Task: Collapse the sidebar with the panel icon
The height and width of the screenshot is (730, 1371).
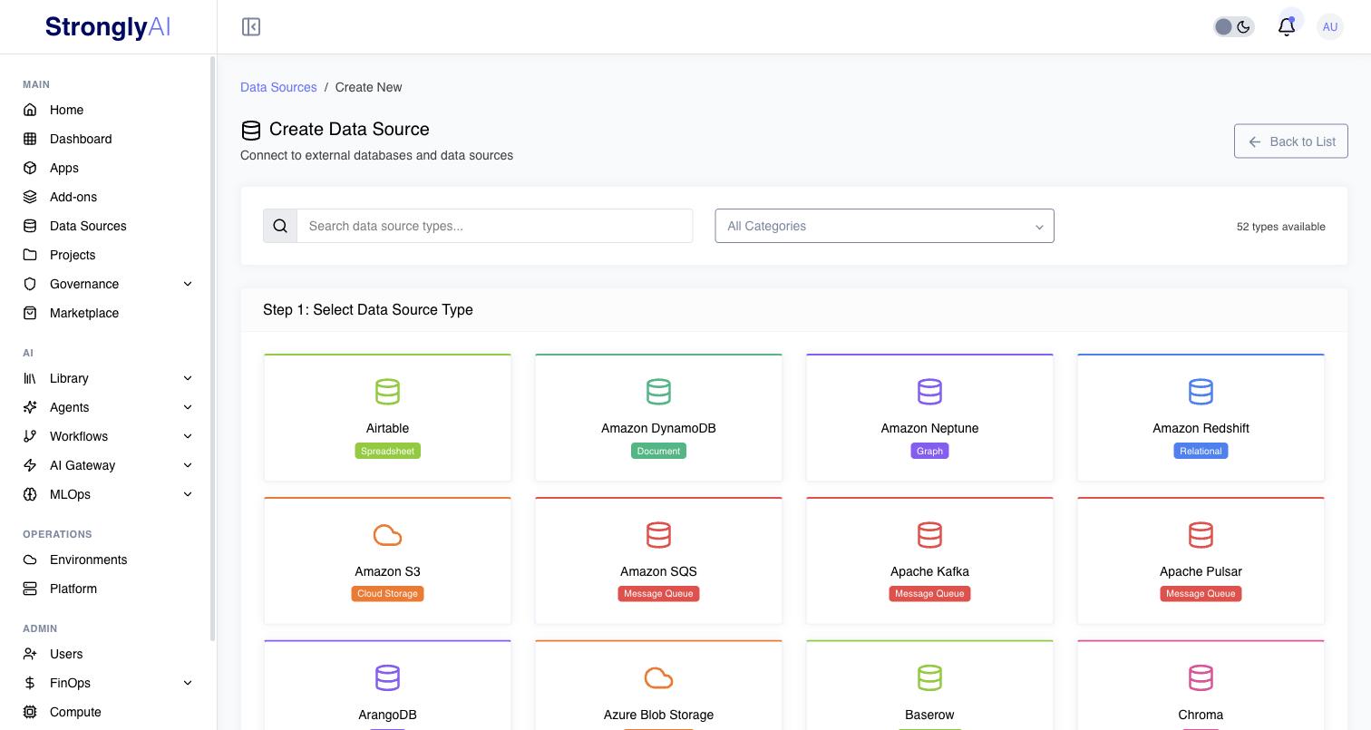Action: (251, 27)
